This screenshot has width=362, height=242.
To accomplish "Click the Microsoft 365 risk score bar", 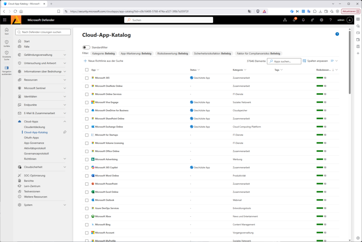I will [x=320, y=78].
